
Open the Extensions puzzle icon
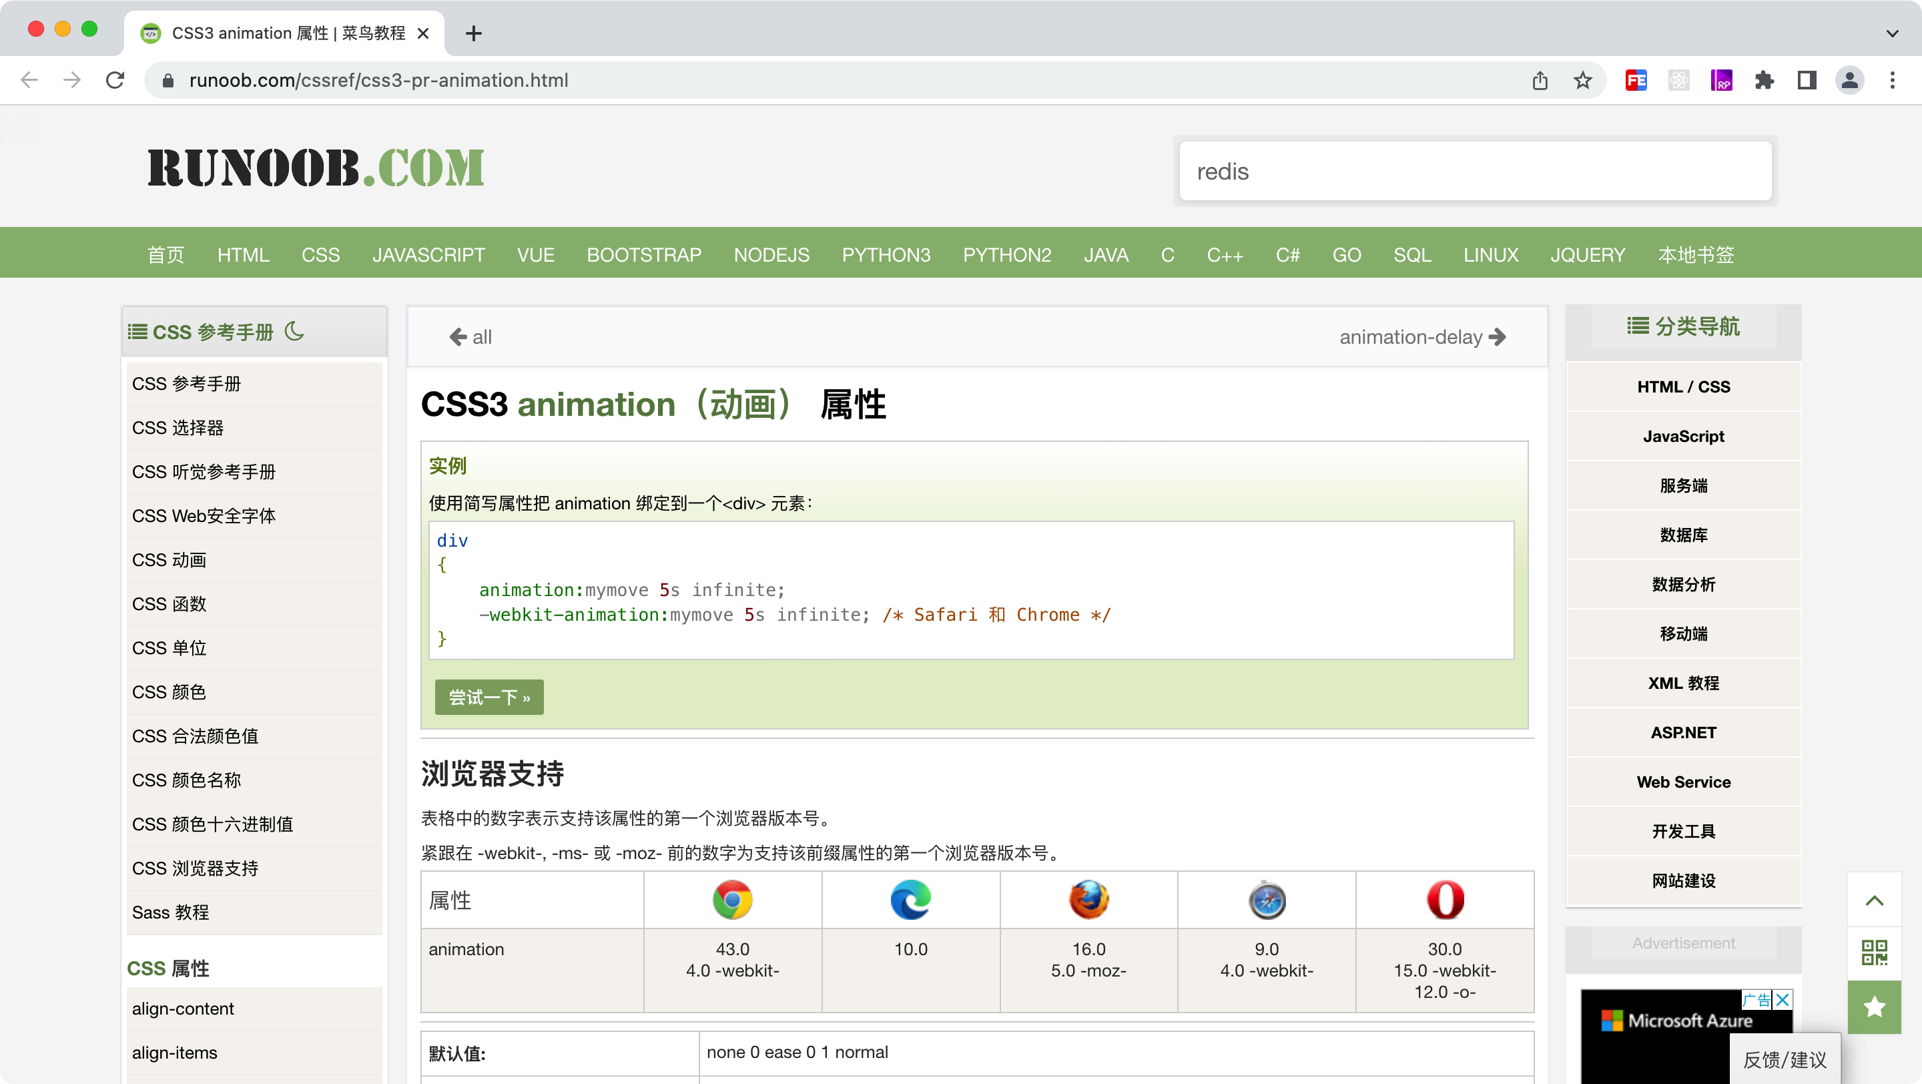pyautogui.click(x=1764, y=81)
